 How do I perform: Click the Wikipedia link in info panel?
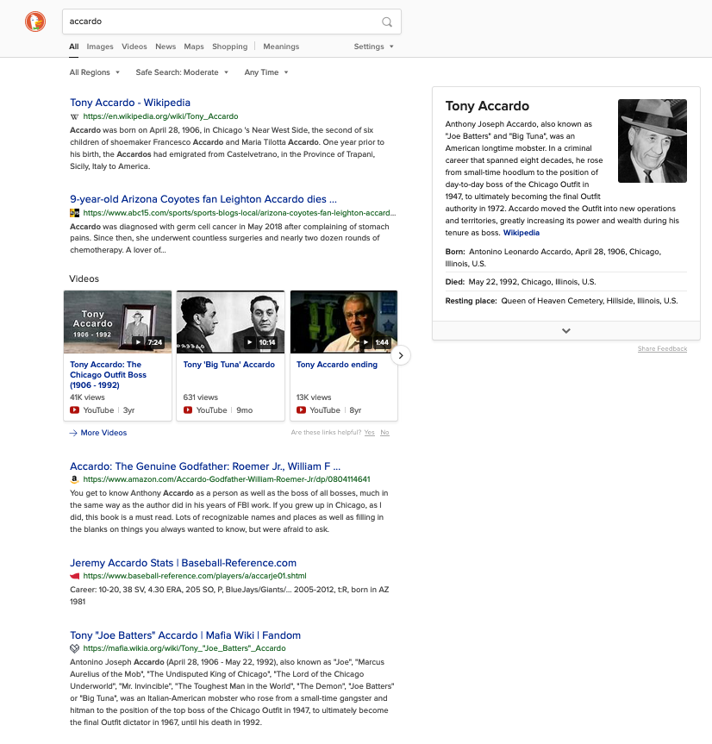pyautogui.click(x=522, y=233)
